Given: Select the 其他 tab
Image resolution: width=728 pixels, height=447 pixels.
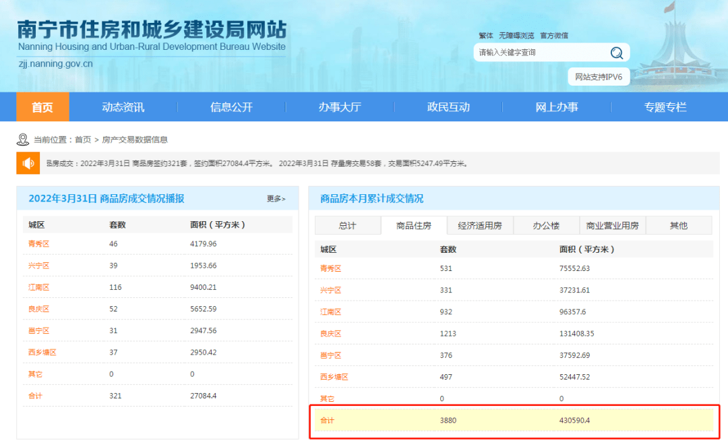Looking at the screenshot, I should click(x=679, y=226).
